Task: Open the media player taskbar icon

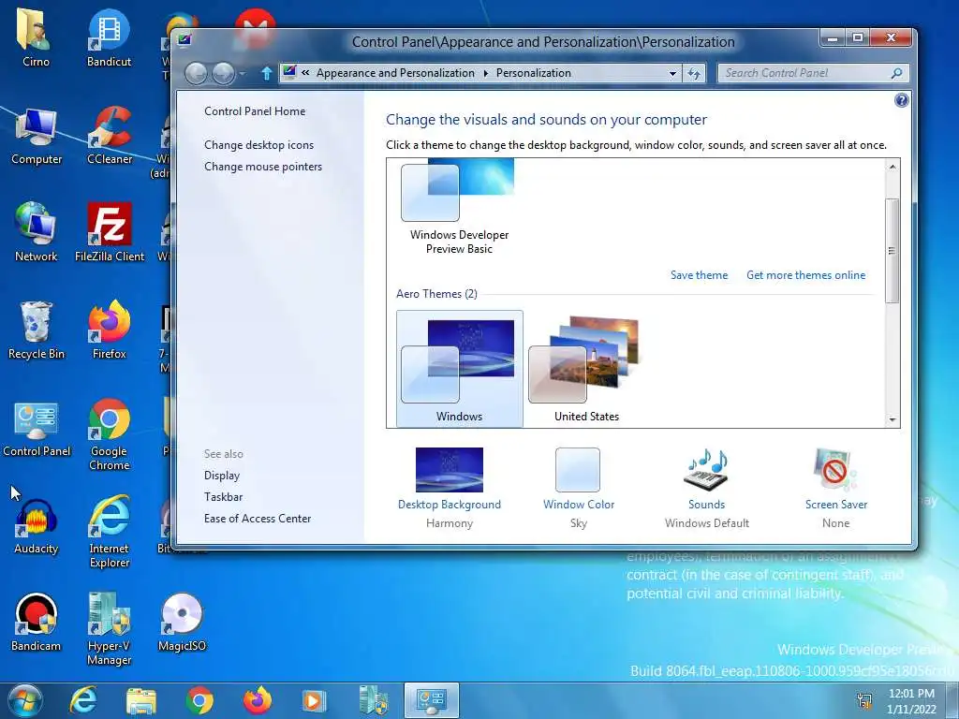Action: click(x=315, y=700)
